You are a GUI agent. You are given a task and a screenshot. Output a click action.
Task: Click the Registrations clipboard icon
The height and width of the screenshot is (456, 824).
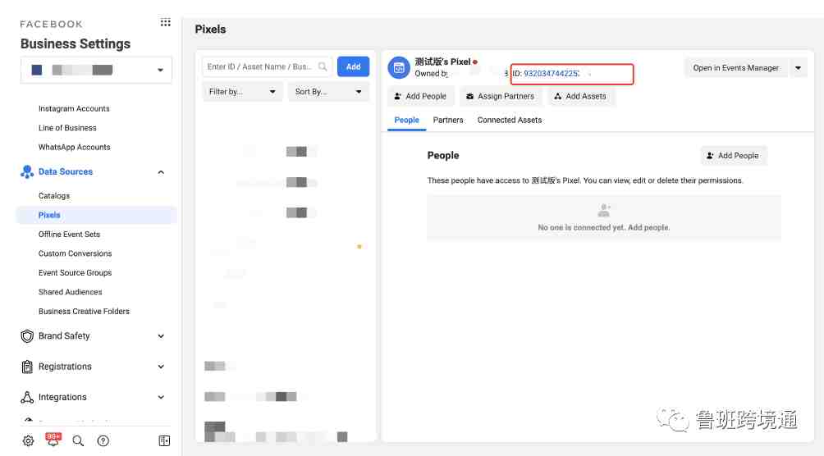point(27,367)
